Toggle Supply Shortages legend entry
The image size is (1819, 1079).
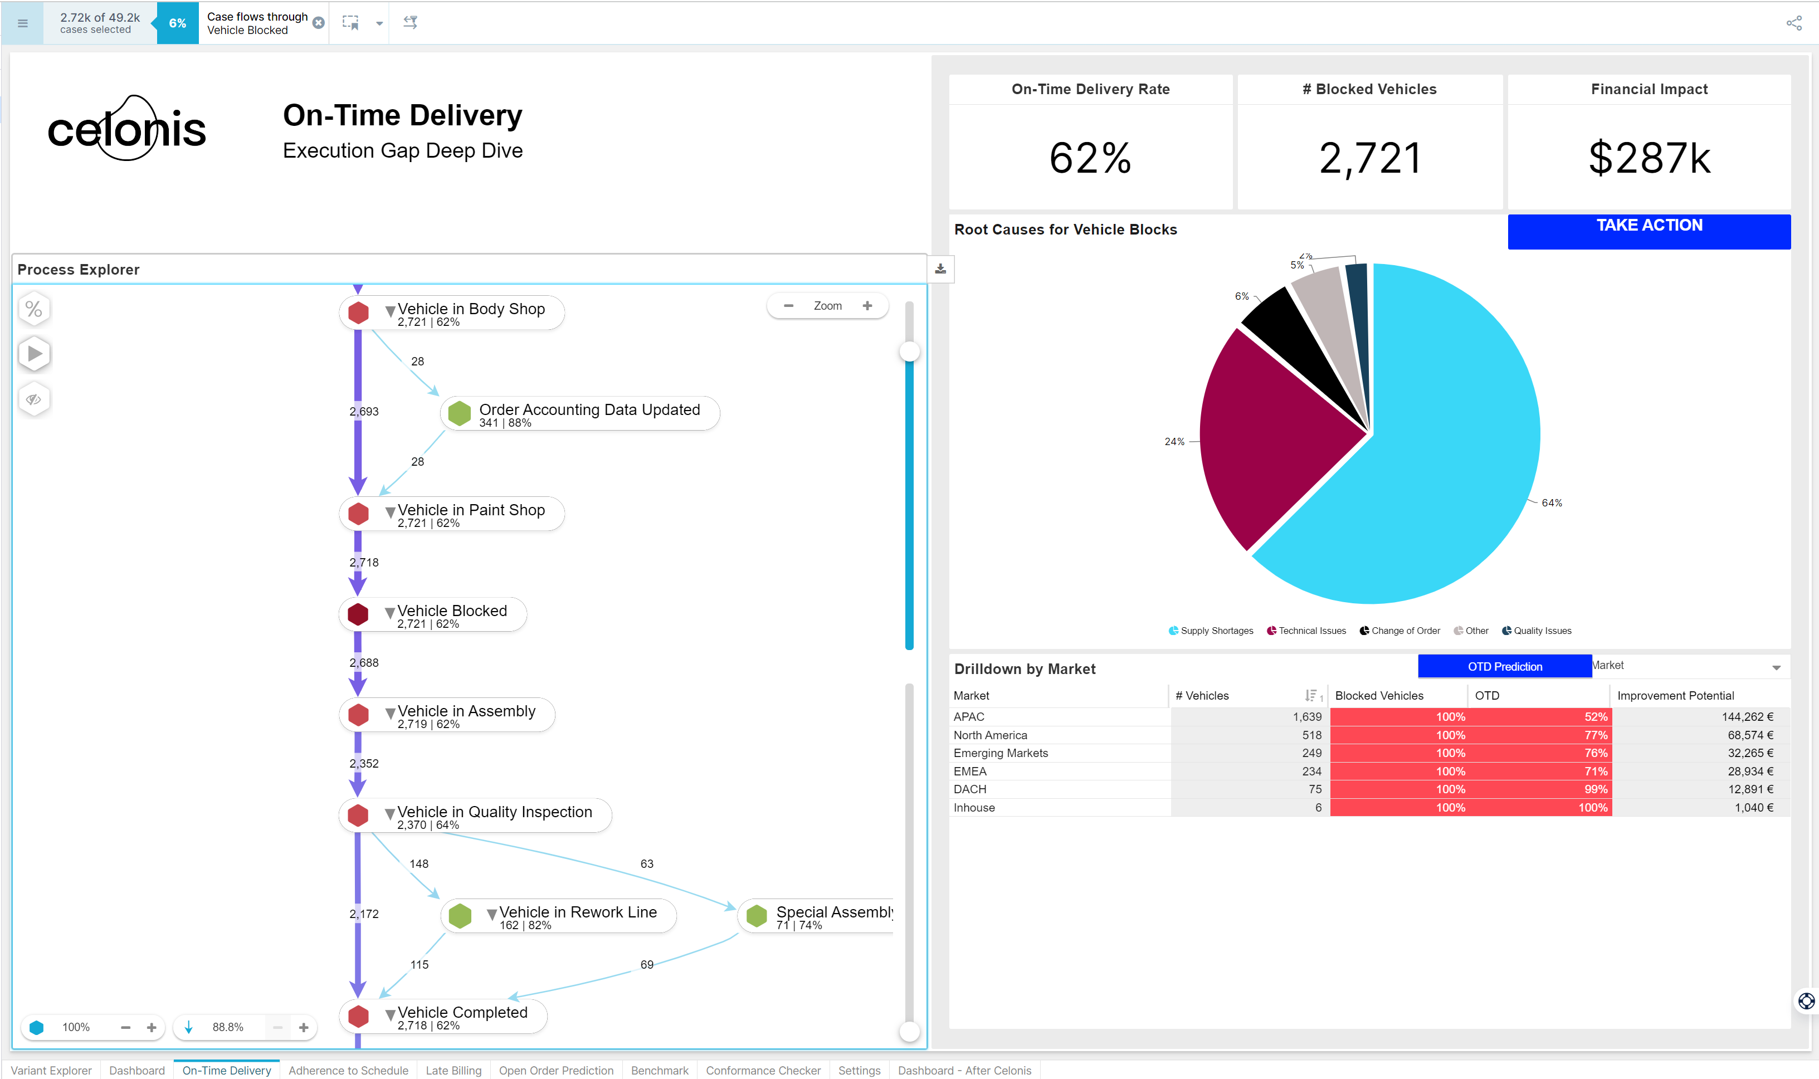pos(1211,631)
